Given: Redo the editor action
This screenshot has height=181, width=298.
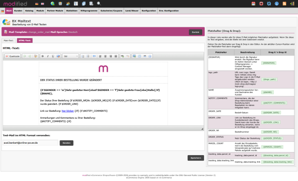Looking at the screenshot, I should (30, 56).
